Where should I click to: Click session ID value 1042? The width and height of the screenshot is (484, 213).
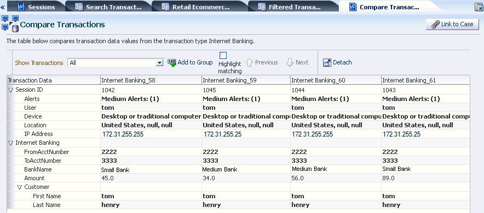click(x=108, y=90)
